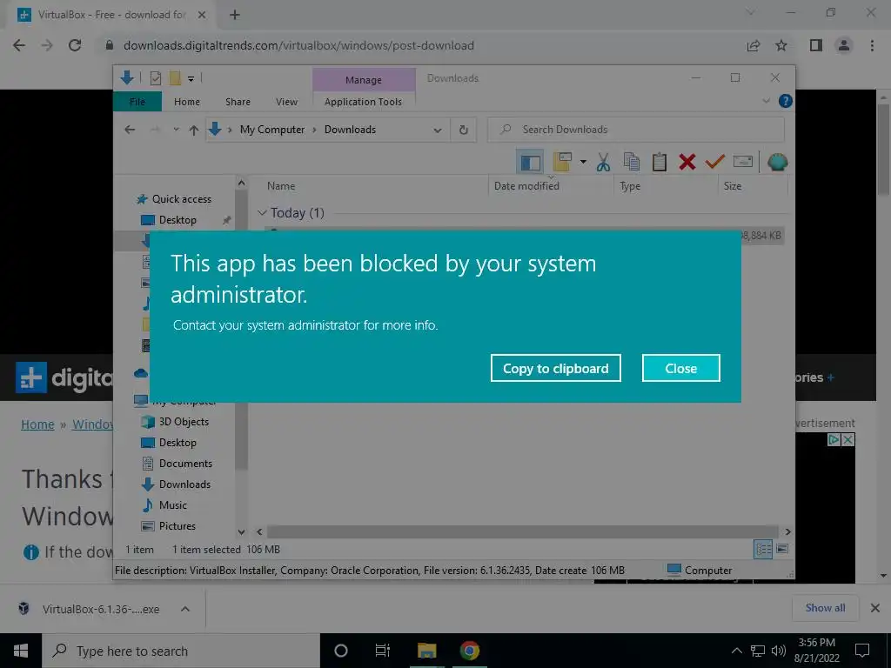
Task: Expand the Explorer ribbon chevron
Action: click(766, 101)
